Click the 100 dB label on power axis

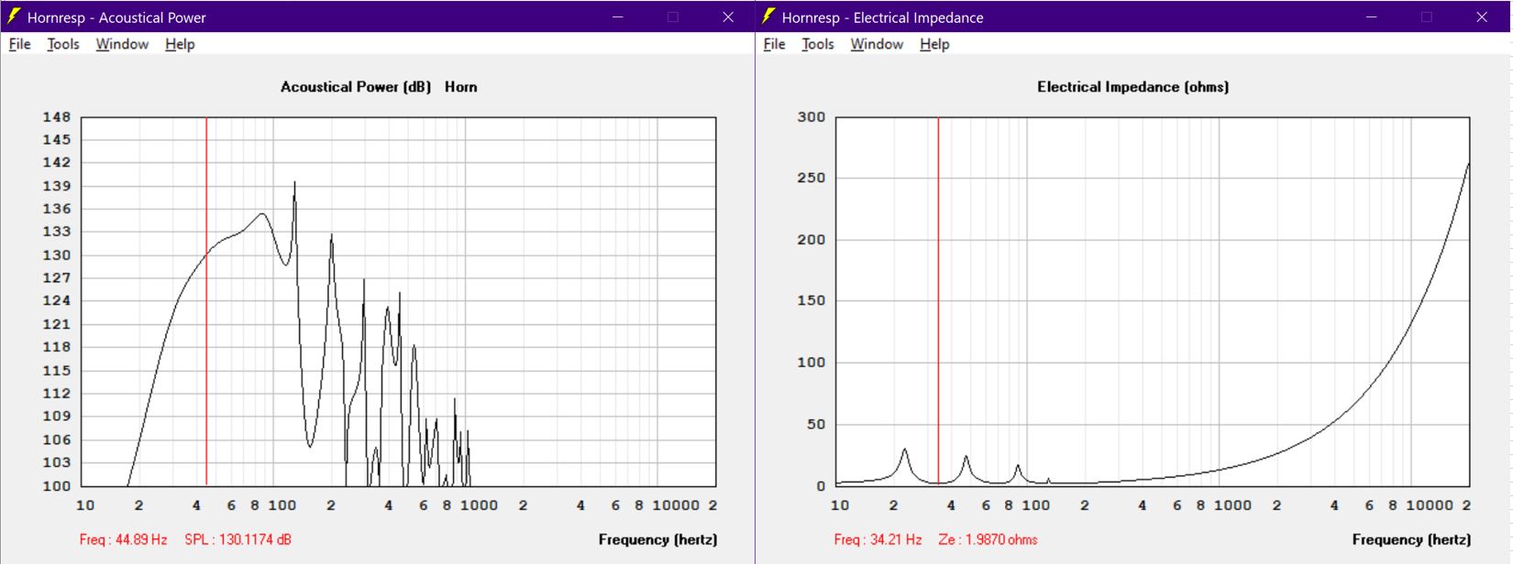pos(57,486)
